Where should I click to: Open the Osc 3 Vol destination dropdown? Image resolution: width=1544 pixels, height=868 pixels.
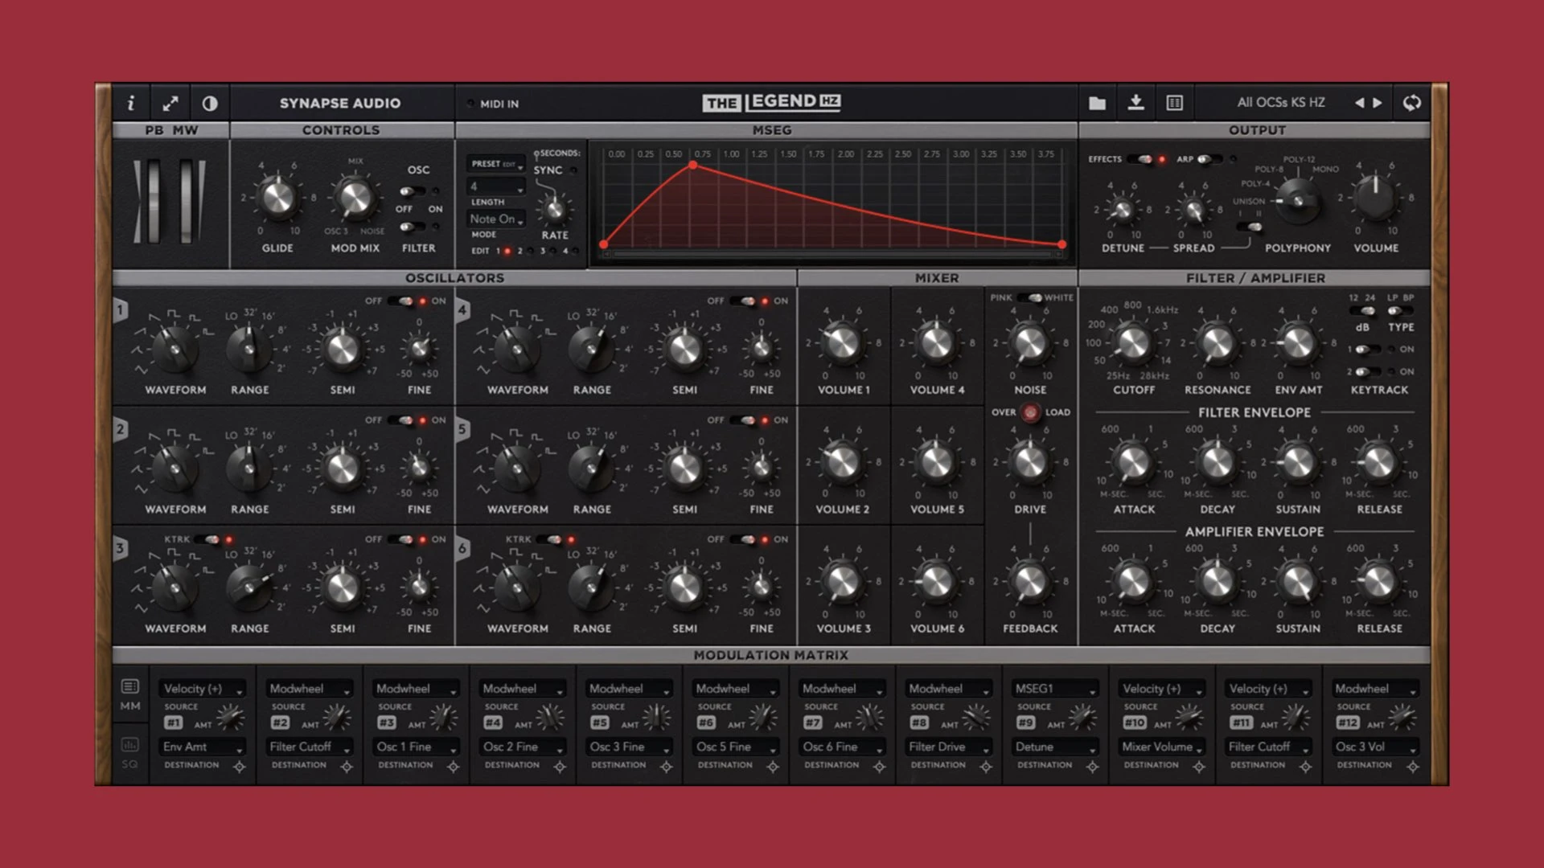click(x=1374, y=747)
